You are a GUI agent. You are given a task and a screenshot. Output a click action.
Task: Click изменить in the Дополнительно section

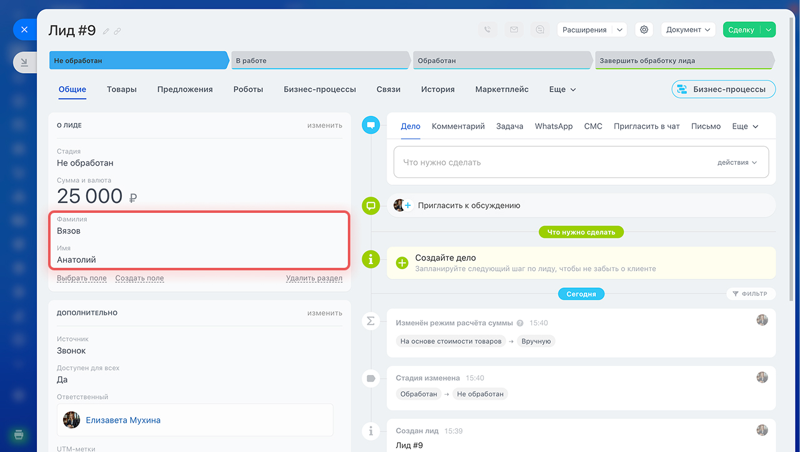click(x=325, y=313)
